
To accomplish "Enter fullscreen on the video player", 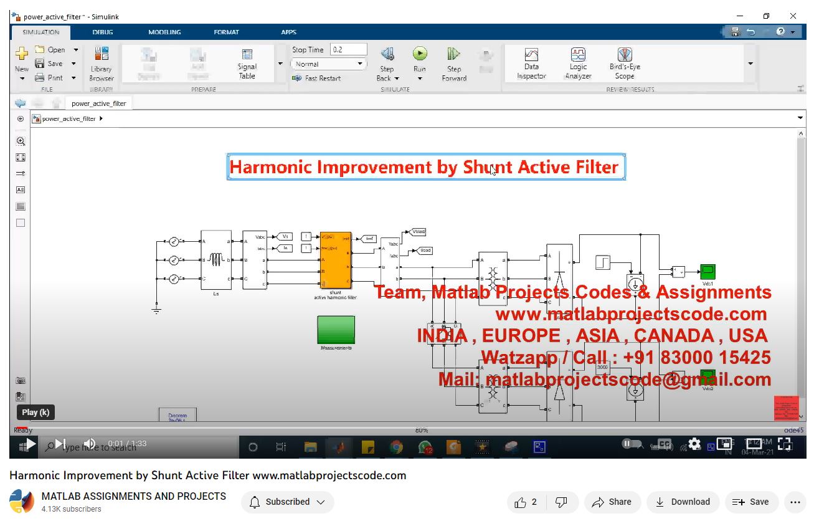I will tap(785, 444).
